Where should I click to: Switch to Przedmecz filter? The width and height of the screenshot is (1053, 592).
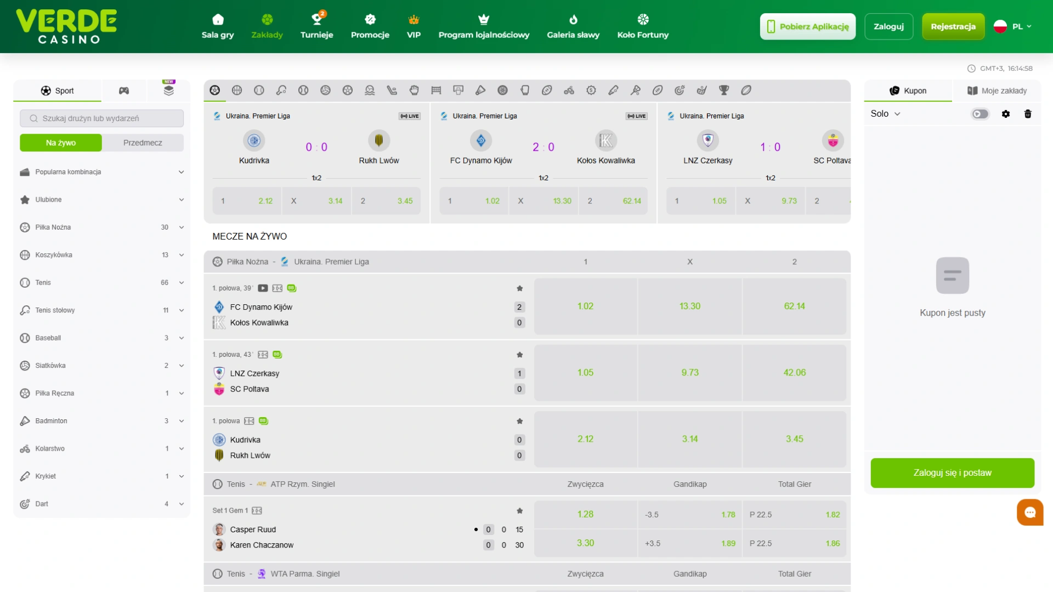click(x=143, y=143)
